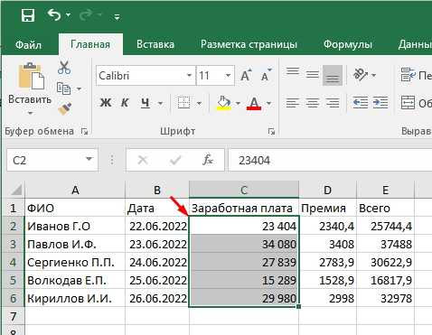Image resolution: width=432 pixels, height=335 pixels.
Task: Click the merge cells icon
Action: tap(408, 103)
